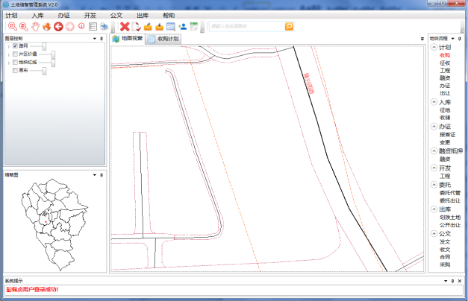Click the 委托代管 link
Viewport: 468px width, 301px height.
(x=450, y=192)
